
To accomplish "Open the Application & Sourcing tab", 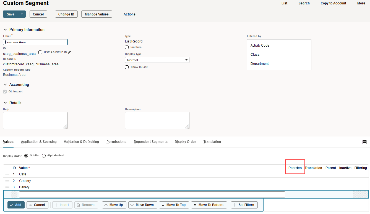I will [x=39, y=142].
